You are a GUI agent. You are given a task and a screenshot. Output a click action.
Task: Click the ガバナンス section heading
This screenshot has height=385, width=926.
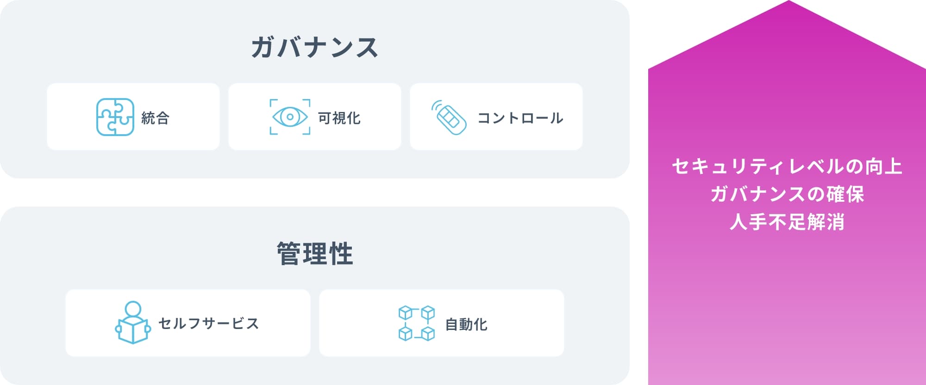pos(315,47)
